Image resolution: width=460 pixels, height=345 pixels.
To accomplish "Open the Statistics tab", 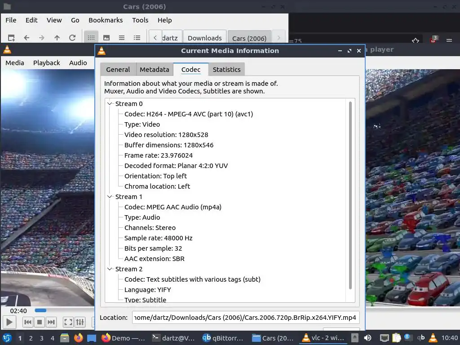I will 226,70.
